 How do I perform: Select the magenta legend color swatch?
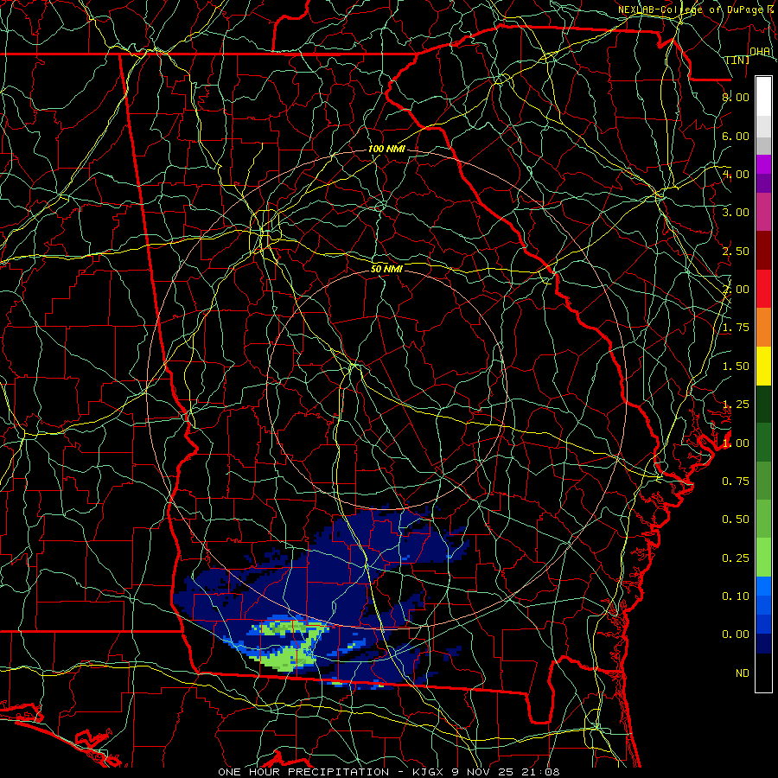763,164
